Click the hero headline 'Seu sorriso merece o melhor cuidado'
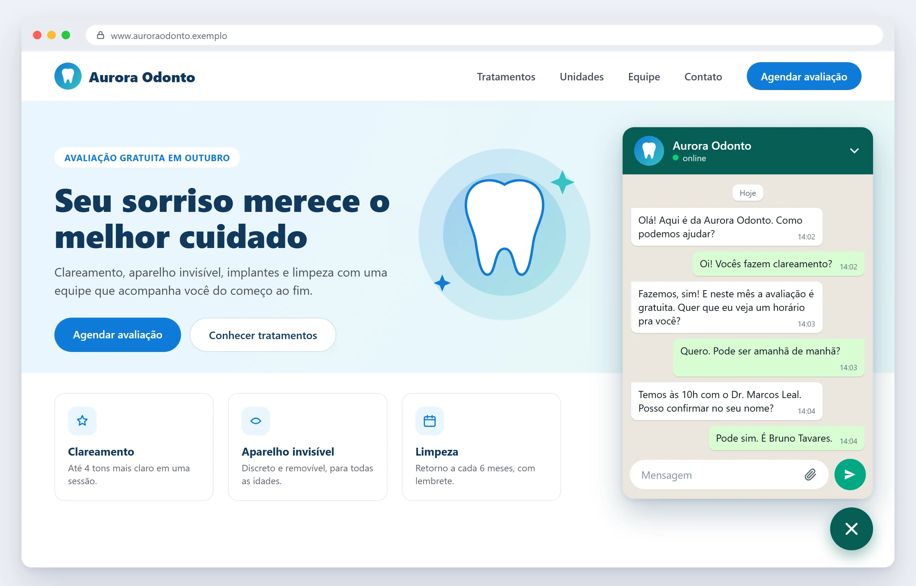 click(222, 218)
